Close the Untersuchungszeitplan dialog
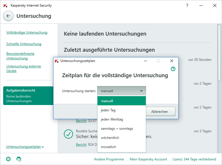Image resolution: width=222 pixels, height=165 pixels. [x=172, y=61]
